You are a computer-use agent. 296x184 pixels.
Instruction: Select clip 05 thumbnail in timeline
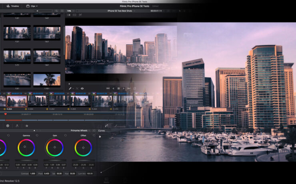[81, 101]
